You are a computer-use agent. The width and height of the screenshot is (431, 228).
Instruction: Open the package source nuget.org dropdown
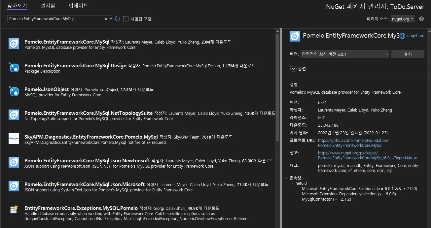click(402, 19)
